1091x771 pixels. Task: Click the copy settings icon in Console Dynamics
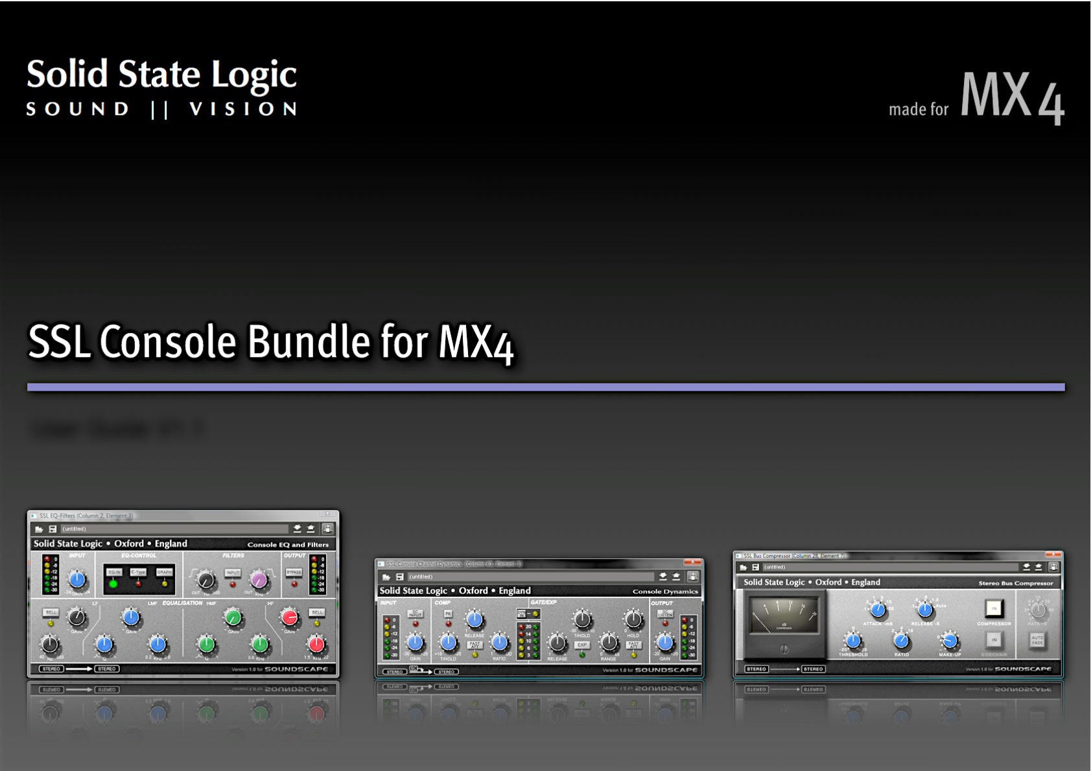tap(693, 576)
